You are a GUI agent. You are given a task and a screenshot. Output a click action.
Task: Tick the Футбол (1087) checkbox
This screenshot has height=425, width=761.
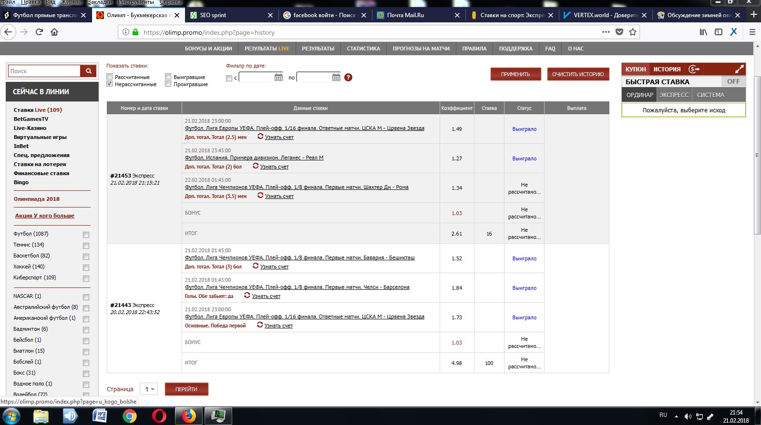(x=86, y=235)
